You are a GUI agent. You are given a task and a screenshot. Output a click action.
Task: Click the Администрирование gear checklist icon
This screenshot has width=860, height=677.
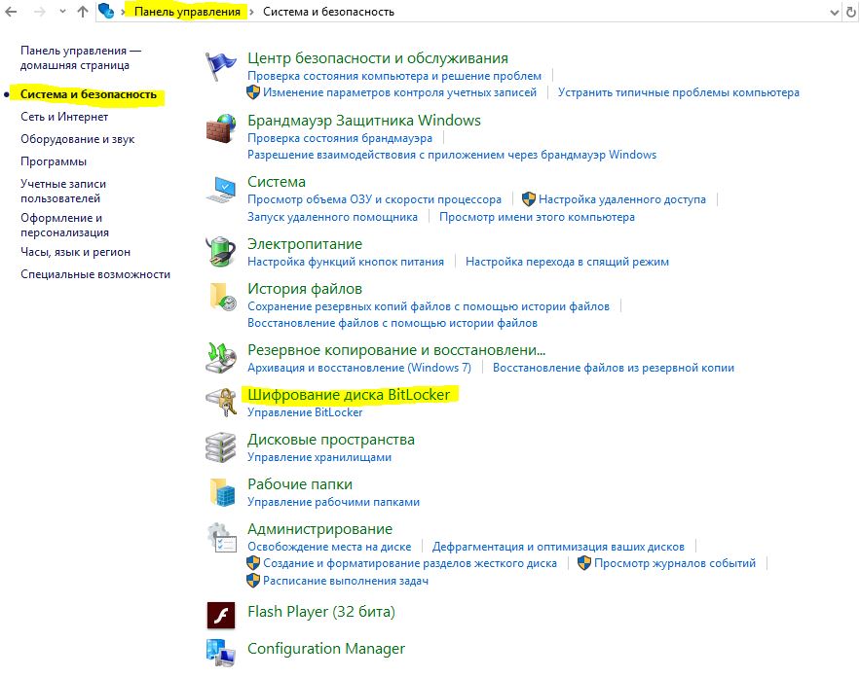point(220,537)
